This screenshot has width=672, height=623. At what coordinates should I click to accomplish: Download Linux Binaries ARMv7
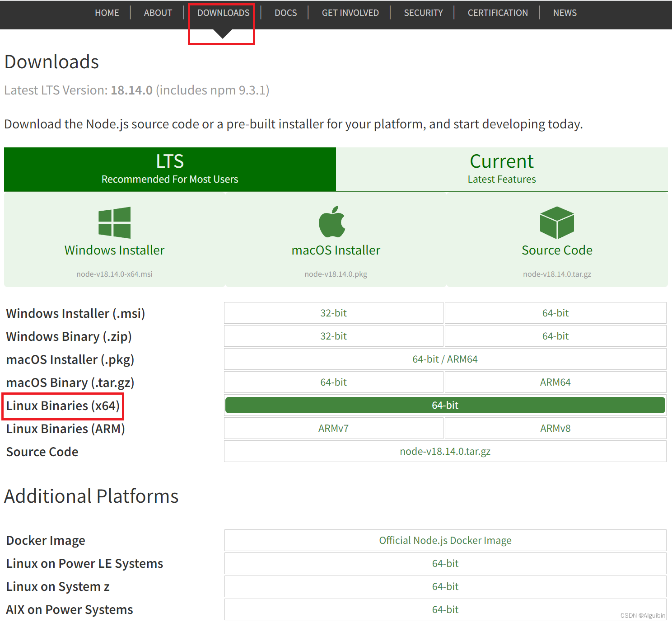point(334,428)
